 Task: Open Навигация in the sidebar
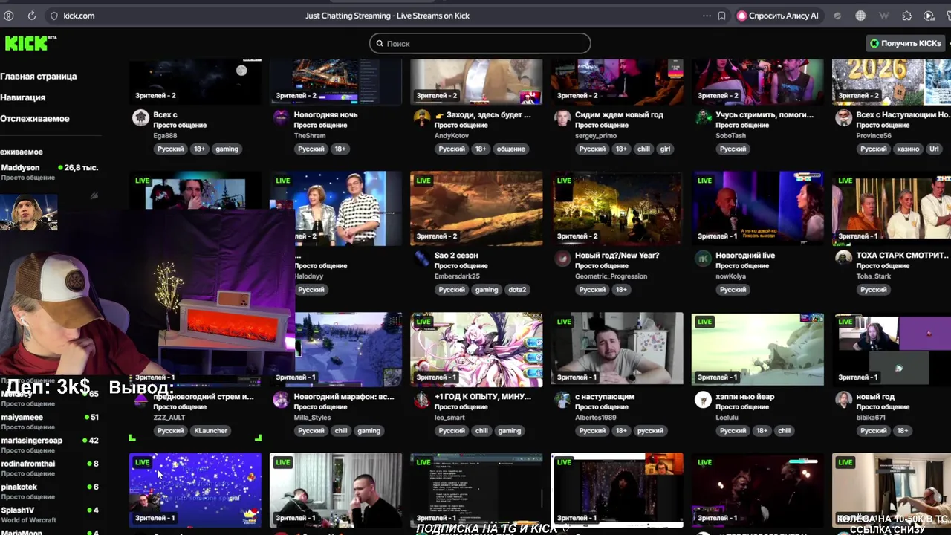pyautogui.click(x=23, y=97)
